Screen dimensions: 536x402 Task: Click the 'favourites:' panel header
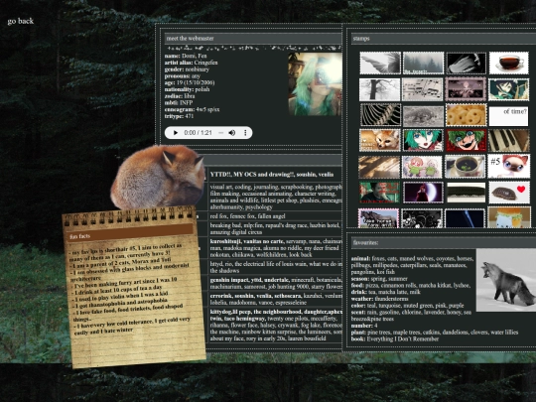pyautogui.click(x=444, y=243)
